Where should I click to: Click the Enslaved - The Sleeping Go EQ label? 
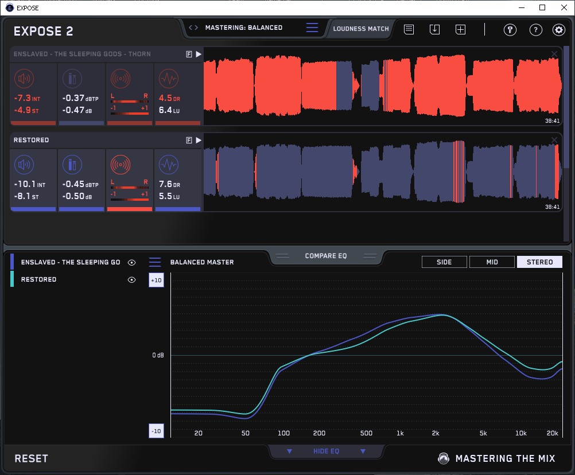point(71,262)
